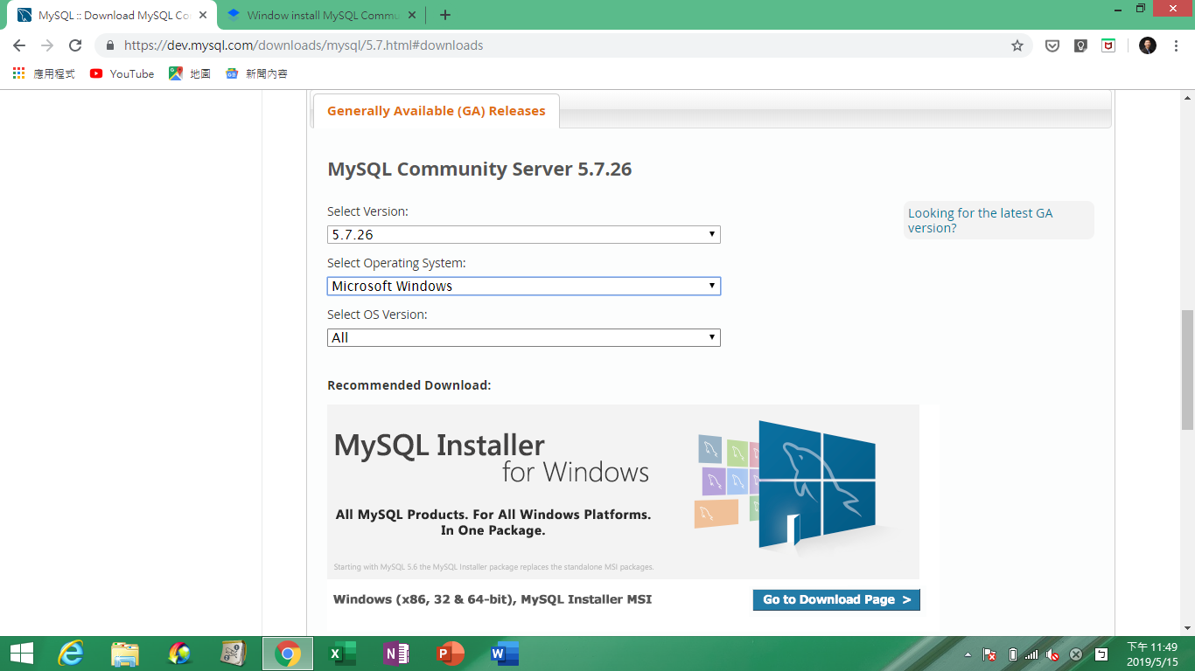This screenshot has width=1195, height=671.
Task: Go back to the previous page
Action: pos(19,45)
